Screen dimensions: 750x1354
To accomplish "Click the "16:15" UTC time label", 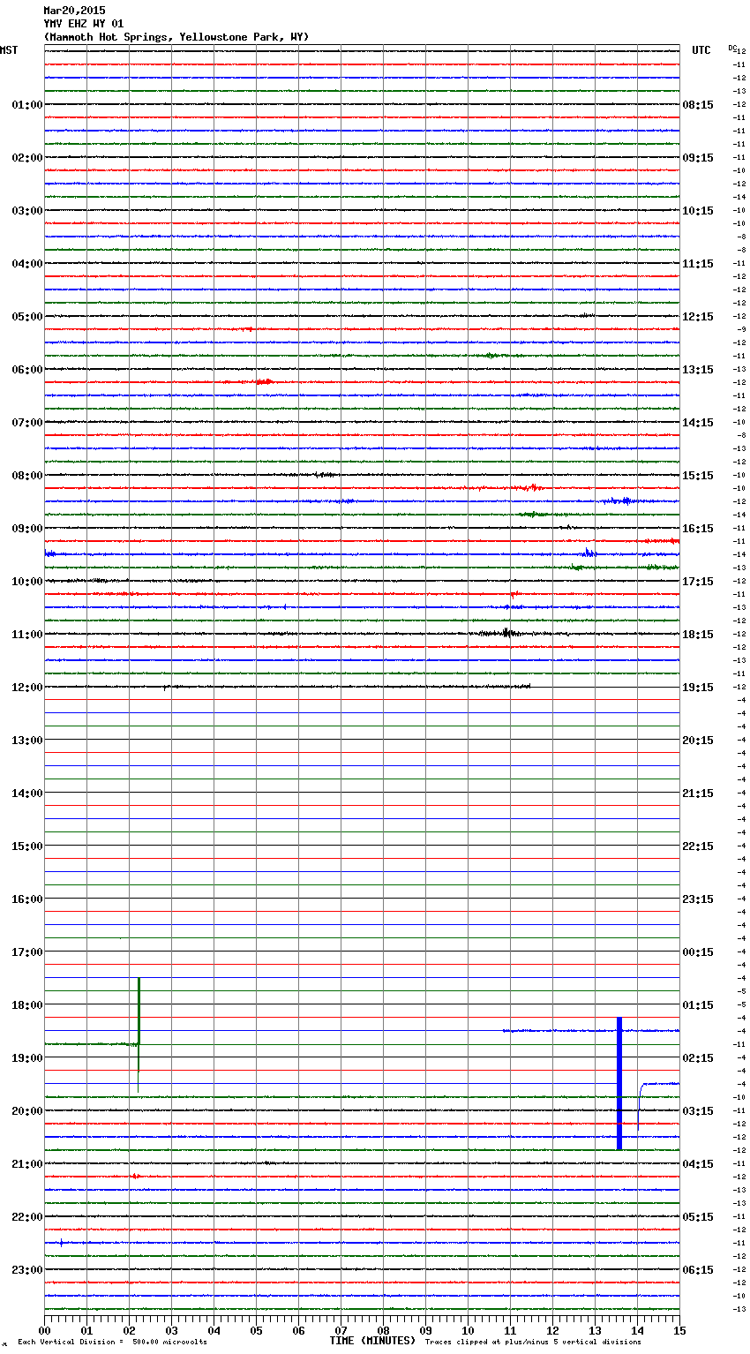I will (x=698, y=529).
